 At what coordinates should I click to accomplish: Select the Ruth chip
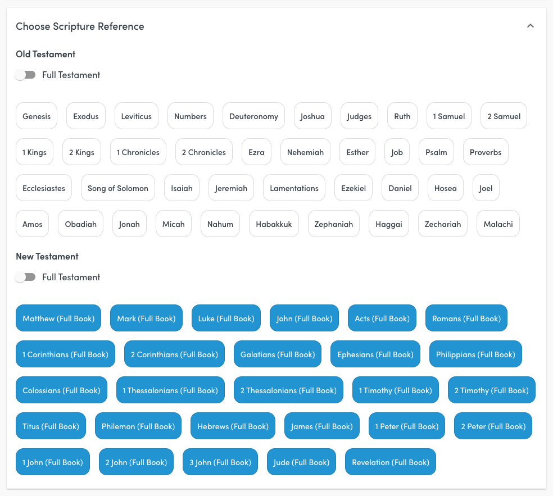pyautogui.click(x=402, y=116)
